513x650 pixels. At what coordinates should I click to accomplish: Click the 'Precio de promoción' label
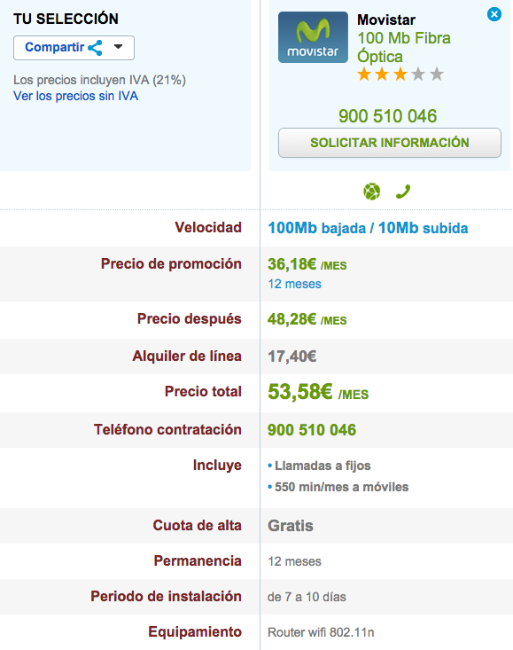click(x=171, y=263)
